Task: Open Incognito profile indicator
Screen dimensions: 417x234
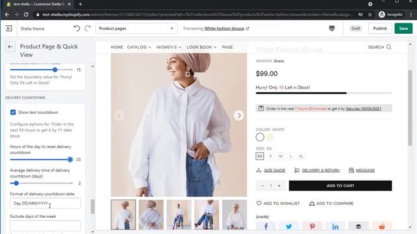Action: click(391, 14)
